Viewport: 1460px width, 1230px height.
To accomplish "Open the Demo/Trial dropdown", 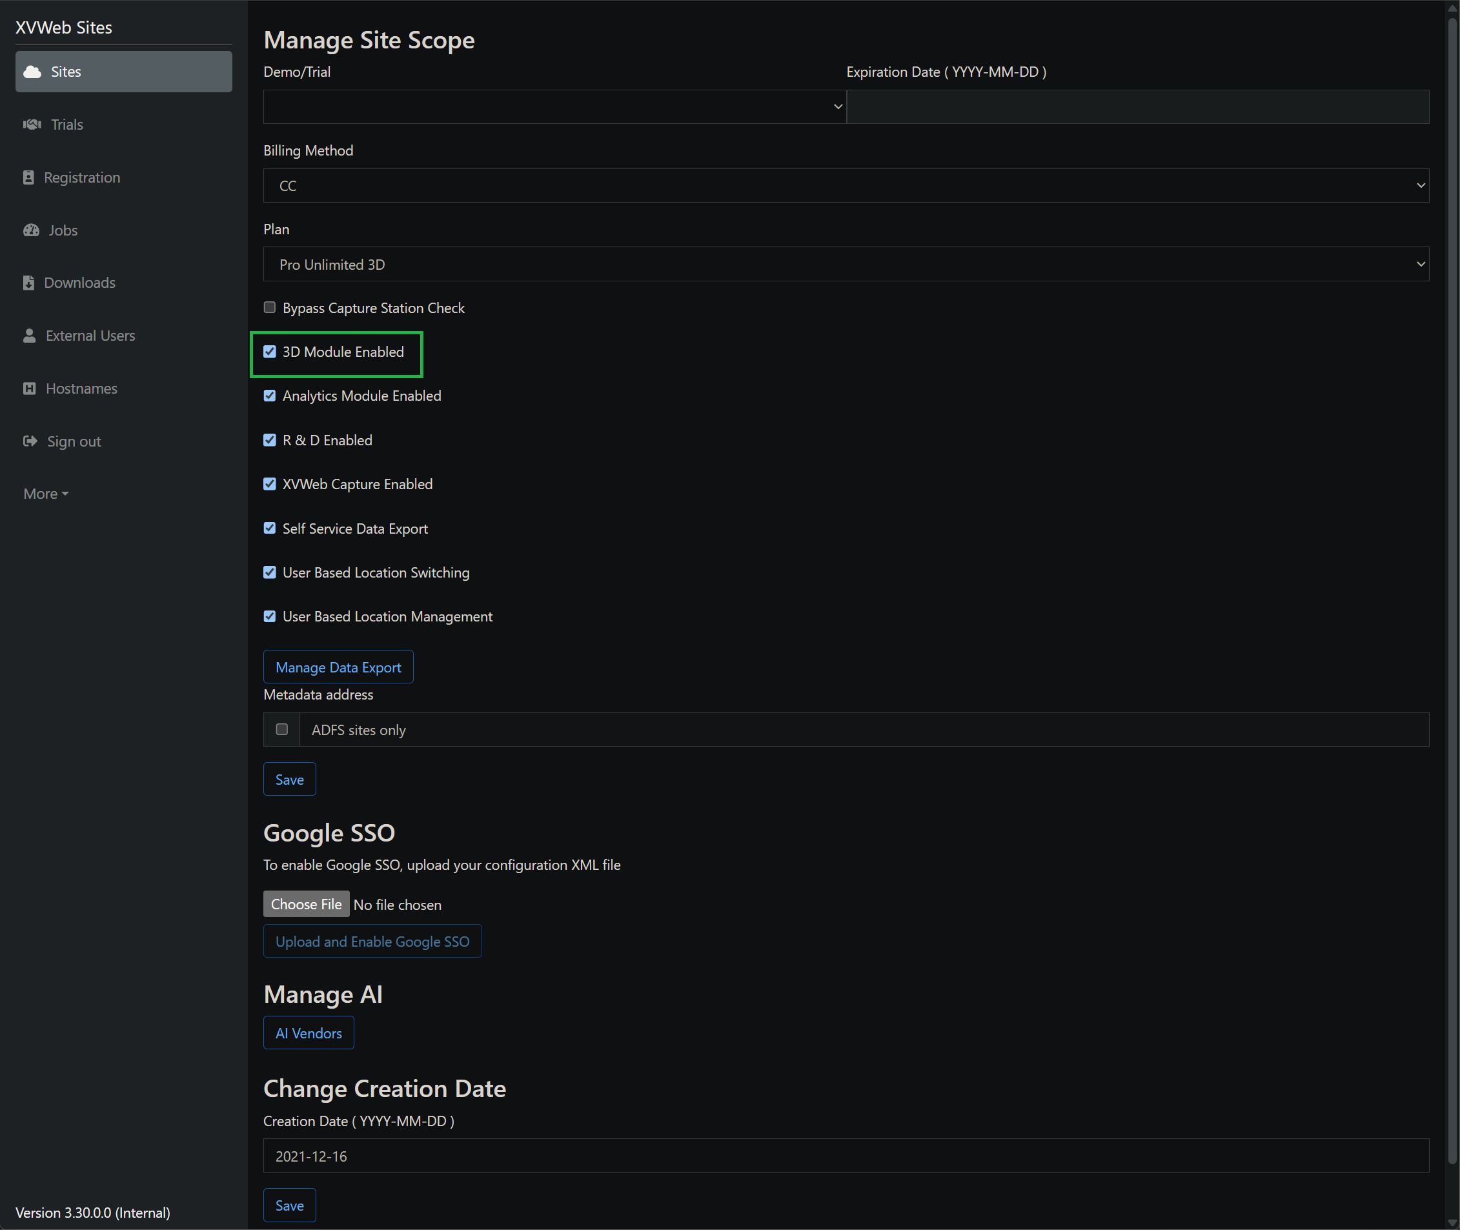I will 555,106.
